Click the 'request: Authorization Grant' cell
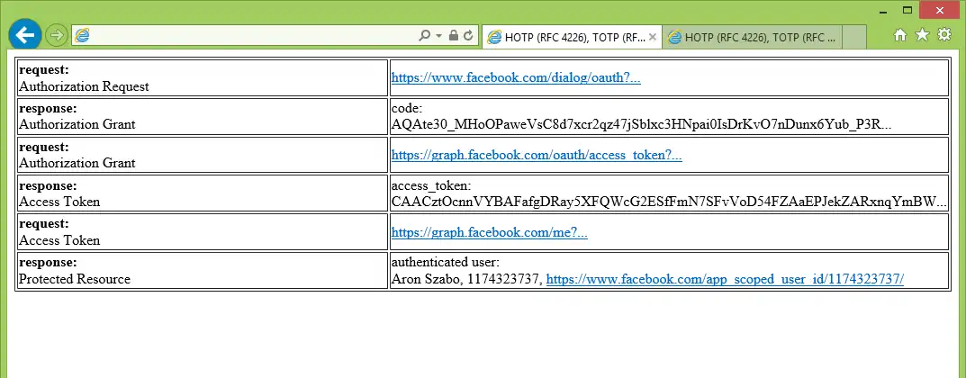 click(202, 155)
